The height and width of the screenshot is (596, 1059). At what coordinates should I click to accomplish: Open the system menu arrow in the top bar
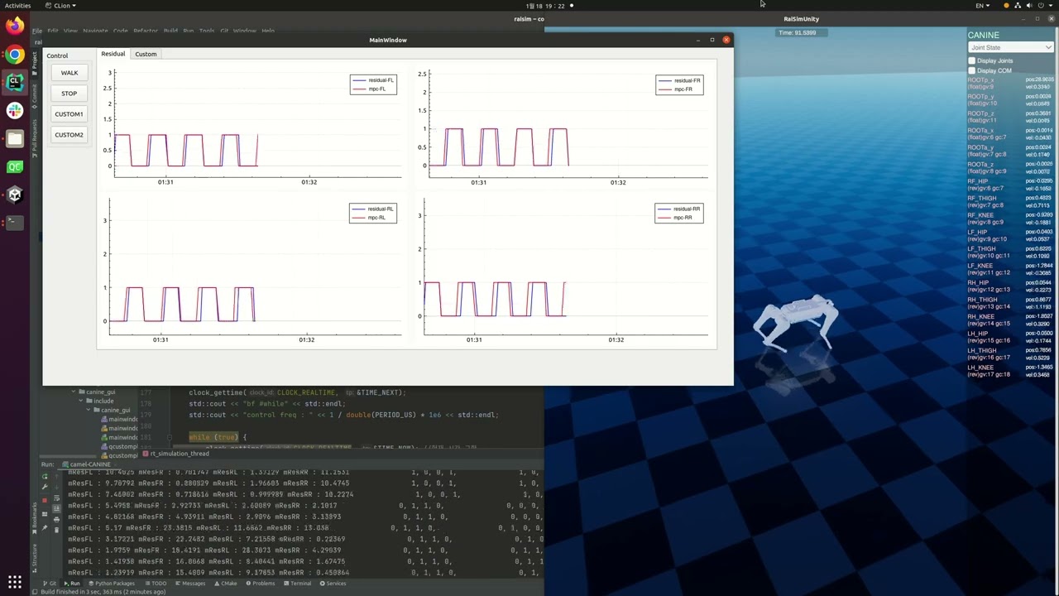pos(1051,5)
